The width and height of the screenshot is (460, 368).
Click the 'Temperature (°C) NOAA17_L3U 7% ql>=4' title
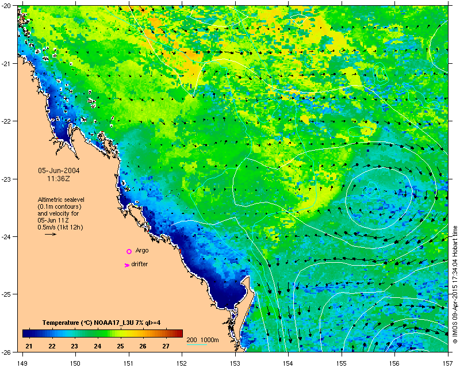tap(102, 323)
